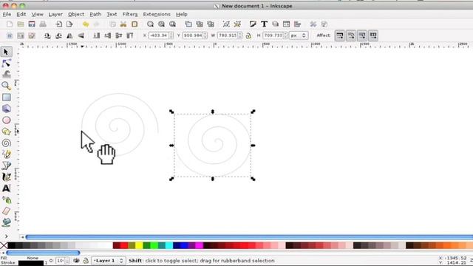Click the Flip horizontal icon
The width and height of the screenshot is (473, 266).
click(69, 35)
